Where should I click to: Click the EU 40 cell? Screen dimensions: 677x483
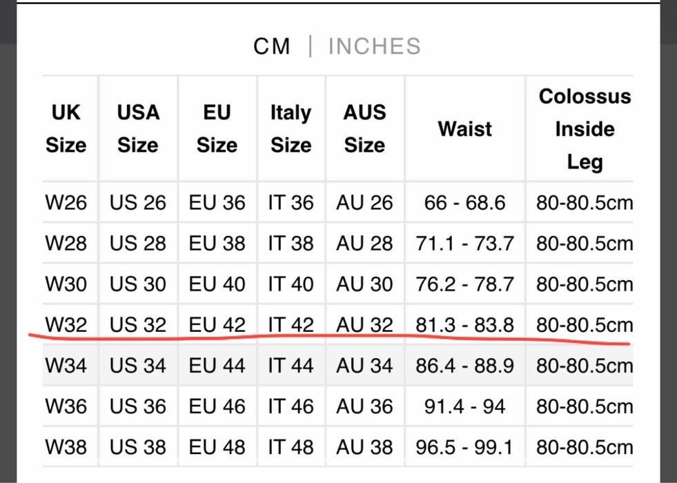217,284
